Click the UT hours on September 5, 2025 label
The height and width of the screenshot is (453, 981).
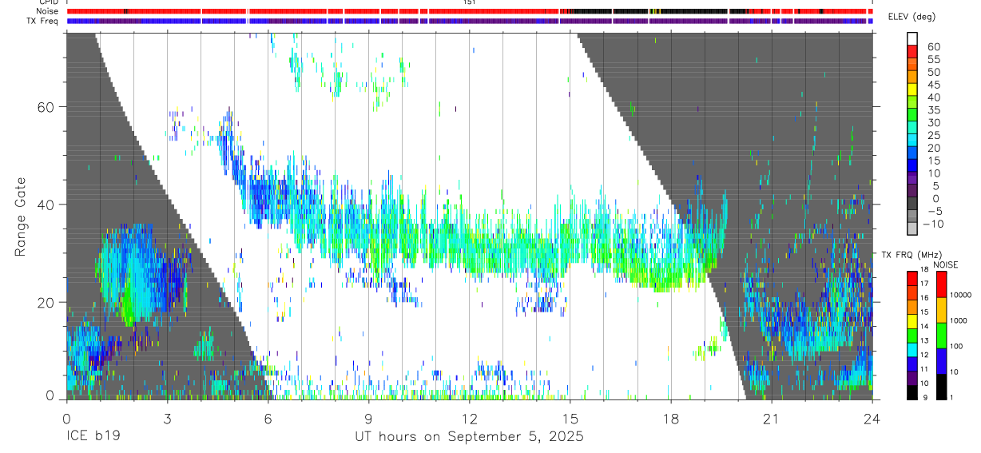(x=469, y=438)
